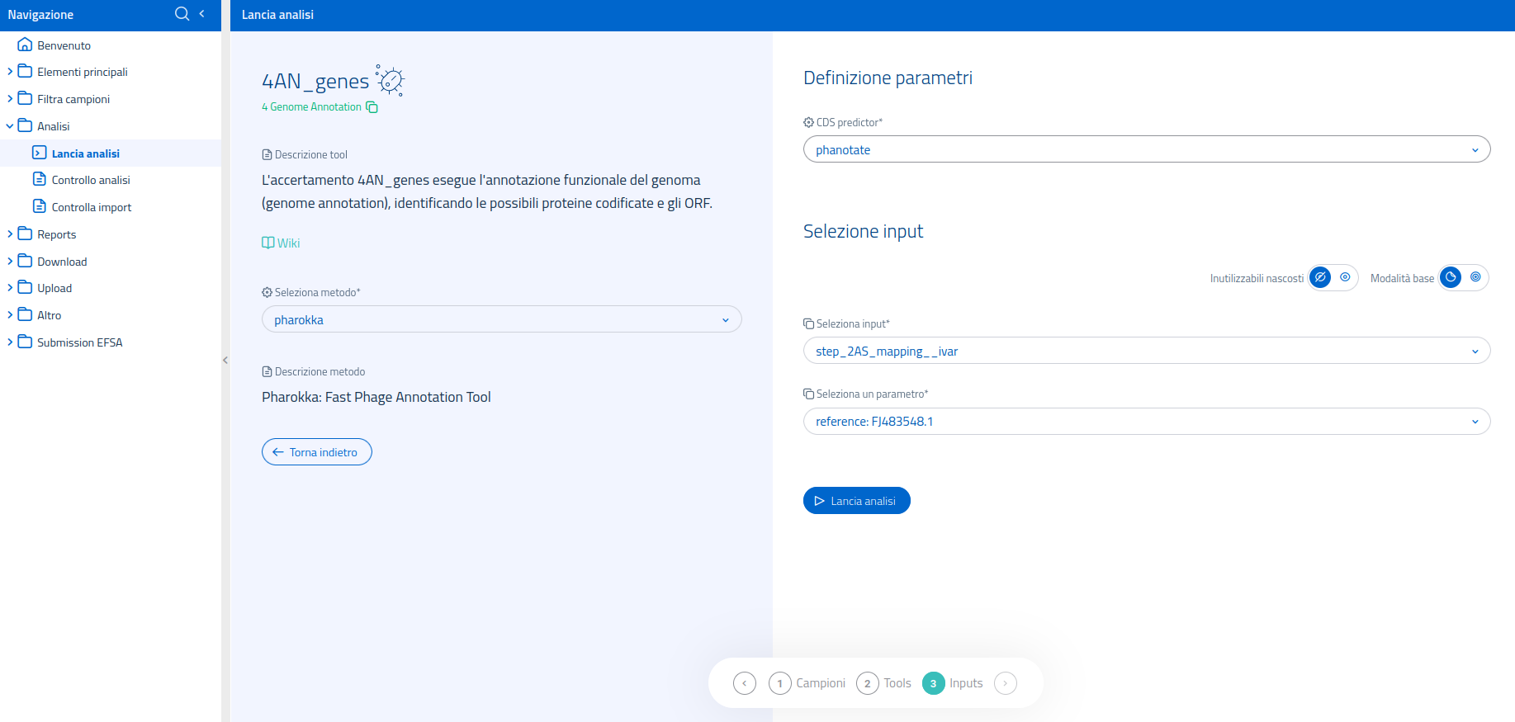Screen dimensions: 1515x722
Task: Go to previous step with the left arrow
Action: 744,683
